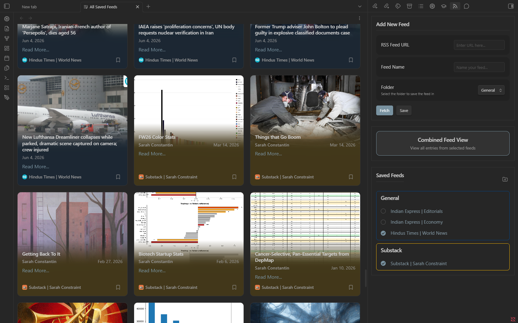Open the graduation cap panel icon
518x323 pixels.
(444, 6)
